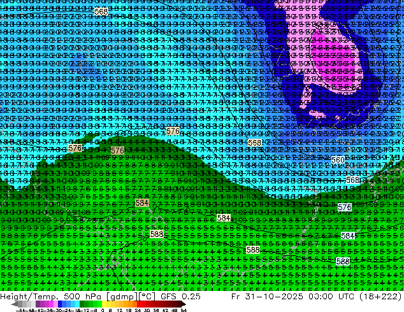Click the '54' legend scale value

point(184,311)
